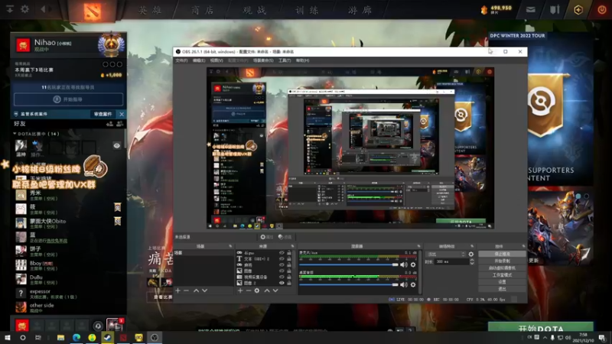The image size is (612, 344).
Task: Increase transition duration with up stepper
Action: [x=472, y=260]
